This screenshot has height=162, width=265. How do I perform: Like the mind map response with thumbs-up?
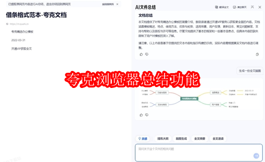(142, 115)
